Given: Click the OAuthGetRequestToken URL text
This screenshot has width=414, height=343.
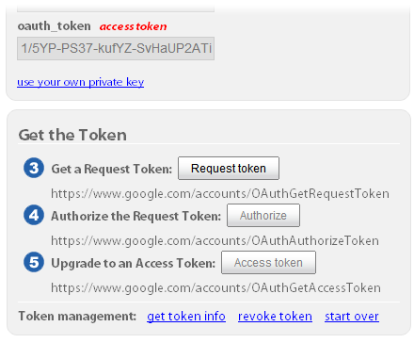Looking at the screenshot, I should pyautogui.click(x=220, y=194).
